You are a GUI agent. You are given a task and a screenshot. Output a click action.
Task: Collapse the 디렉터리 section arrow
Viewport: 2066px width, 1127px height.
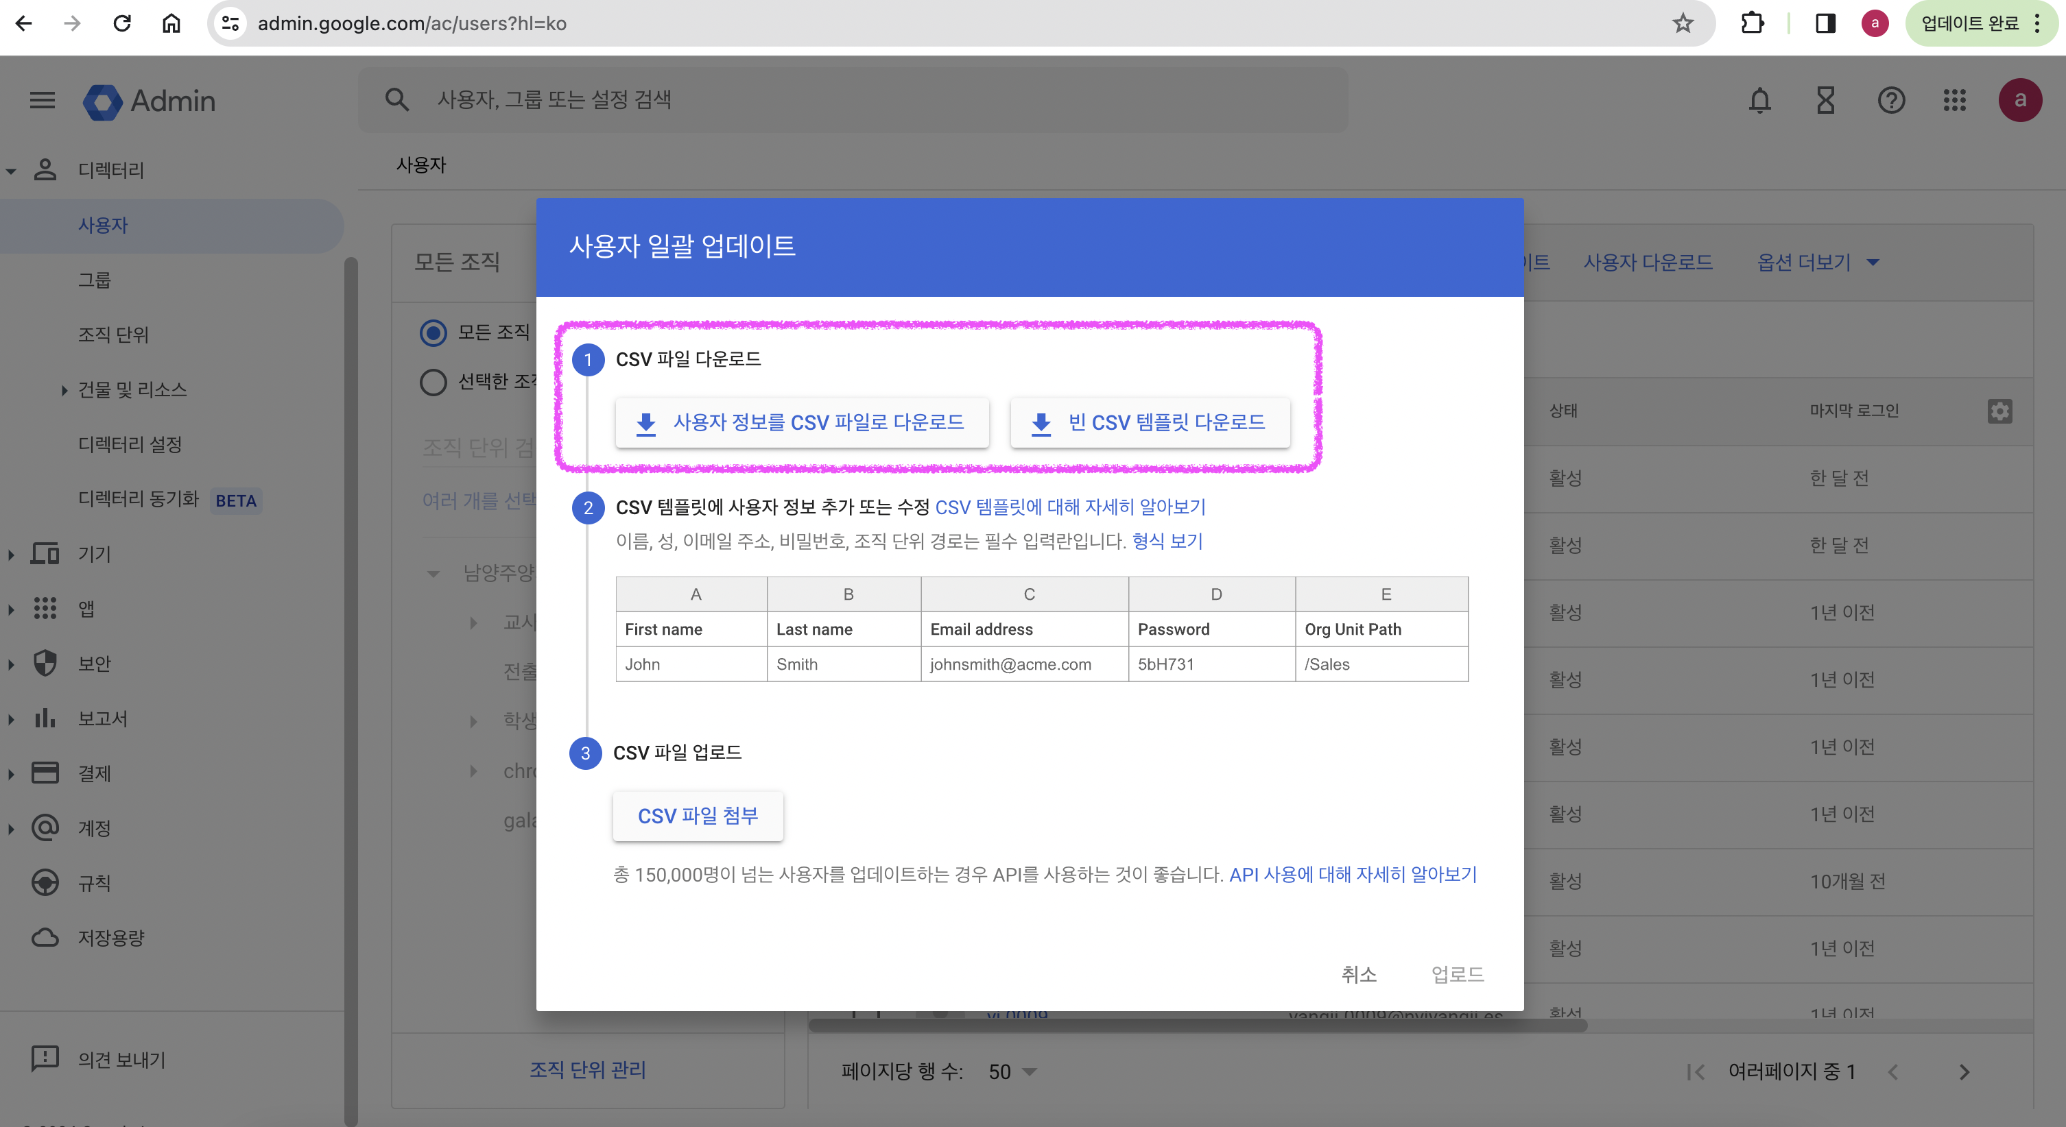pos(11,171)
